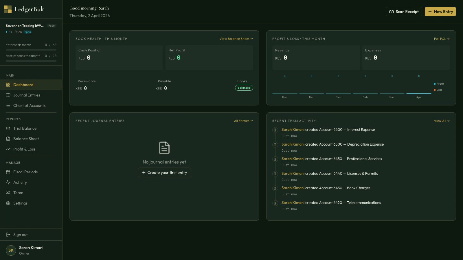The width and height of the screenshot is (463, 260).
Task: Click the camera icon in Scan Receipt
Action: pyautogui.click(x=392, y=12)
